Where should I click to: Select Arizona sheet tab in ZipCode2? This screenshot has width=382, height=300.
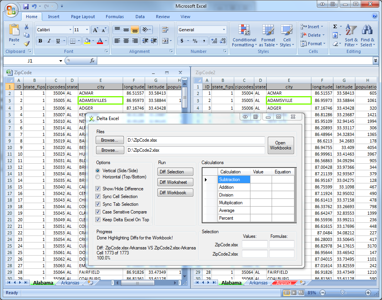click(284, 283)
